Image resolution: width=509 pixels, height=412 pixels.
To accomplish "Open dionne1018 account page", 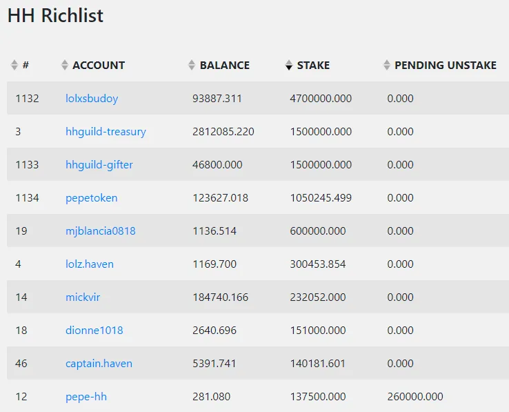I will click(94, 331).
